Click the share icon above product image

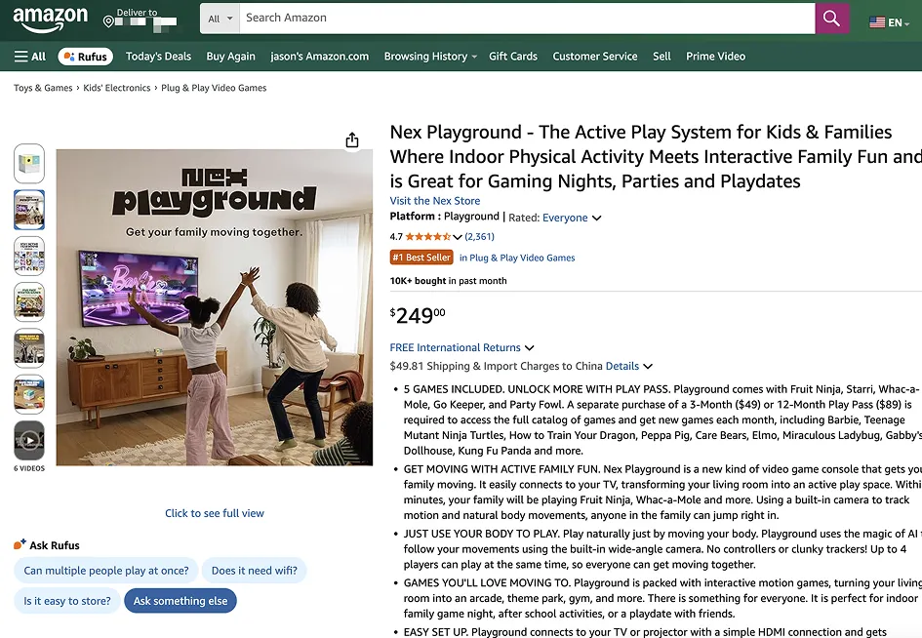click(x=352, y=140)
